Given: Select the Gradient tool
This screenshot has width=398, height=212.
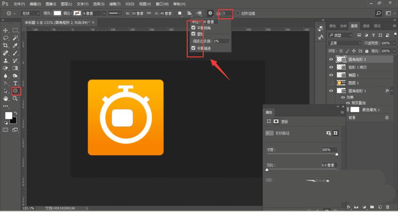Looking at the screenshot, I should click(15, 68).
